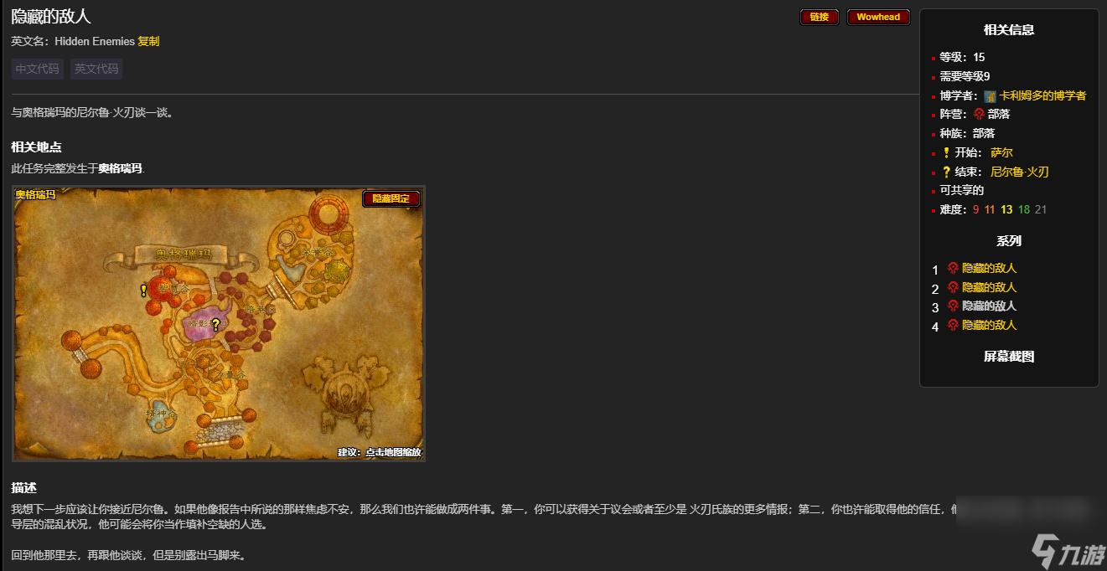Click the 链接 button
Image resolution: width=1107 pixels, height=571 pixels.
(x=820, y=17)
